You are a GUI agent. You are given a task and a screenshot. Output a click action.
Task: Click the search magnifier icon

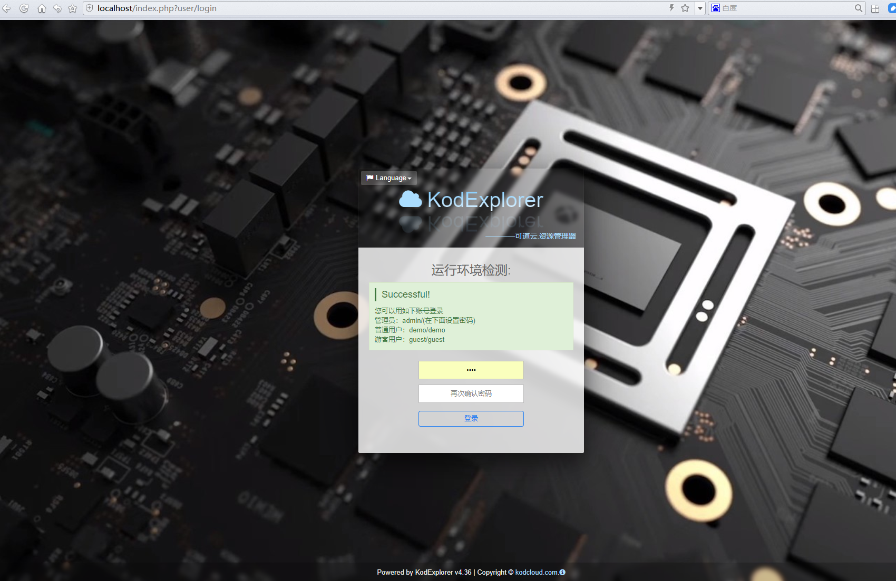(x=859, y=8)
